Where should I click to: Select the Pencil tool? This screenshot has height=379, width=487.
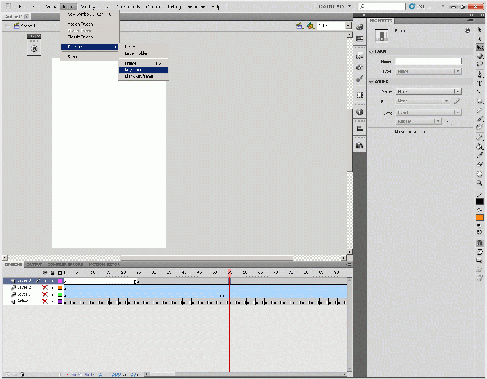pyautogui.click(x=479, y=110)
